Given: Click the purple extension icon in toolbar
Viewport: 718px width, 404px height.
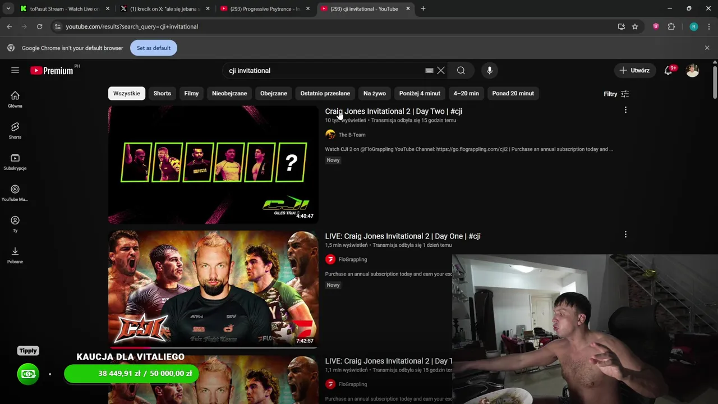Looking at the screenshot, I should point(656,26).
